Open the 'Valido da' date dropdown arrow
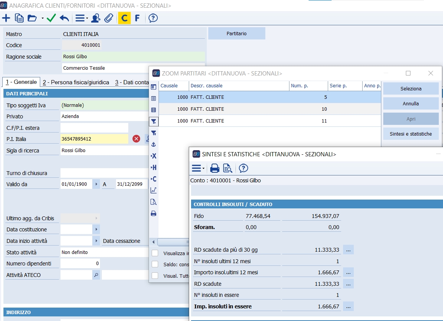The image size is (443, 321). click(x=96, y=184)
